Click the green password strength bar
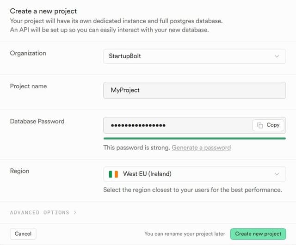Viewport: 296px width, 245px height. 194,138
